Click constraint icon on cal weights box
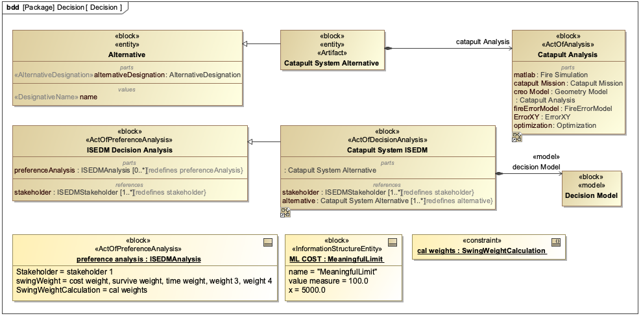 coord(556,241)
